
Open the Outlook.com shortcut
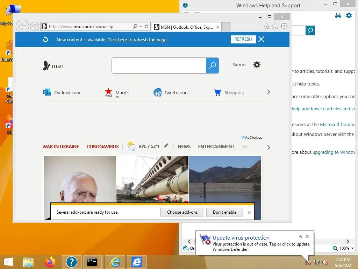pos(62,92)
